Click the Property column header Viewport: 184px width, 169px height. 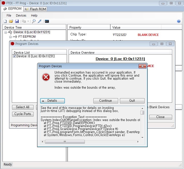pyautogui.click(x=89, y=27)
